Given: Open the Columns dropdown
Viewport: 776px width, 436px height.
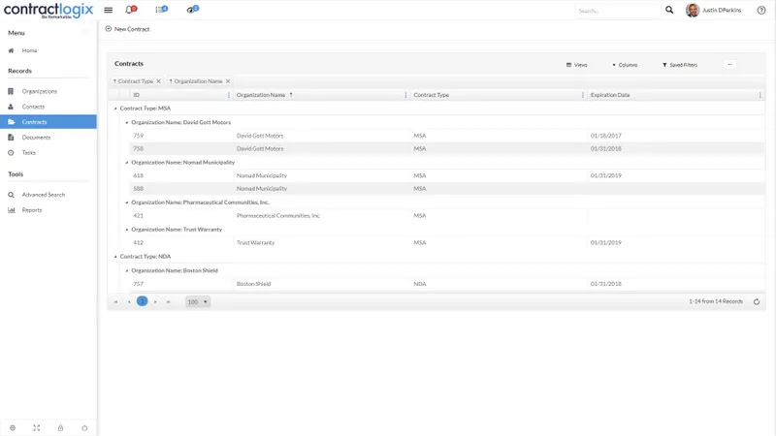Looking at the screenshot, I should (625, 65).
